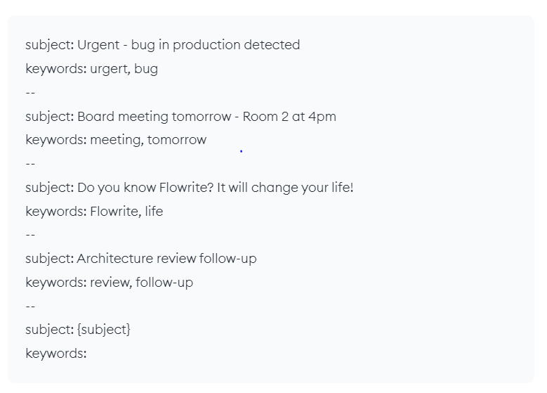Click the '--' separator after meeting keywords
547x393 pixels.
pyautogui.click(x=30, y=164)
